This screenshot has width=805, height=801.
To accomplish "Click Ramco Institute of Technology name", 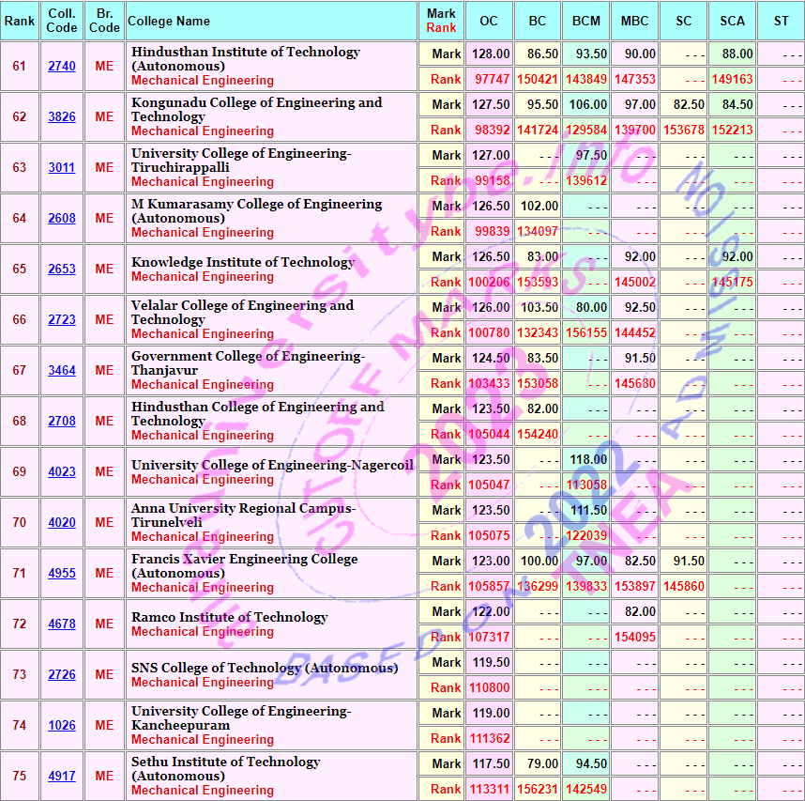I will pyautogui.click(x=229, y=617).
